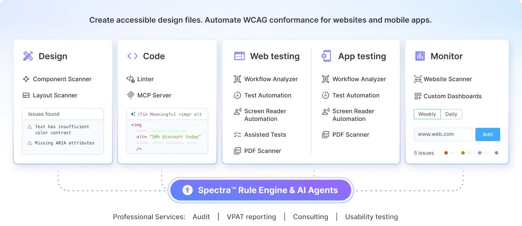Open the VPAT reporting service
522x226 pixels.
(x=252, y=217)
